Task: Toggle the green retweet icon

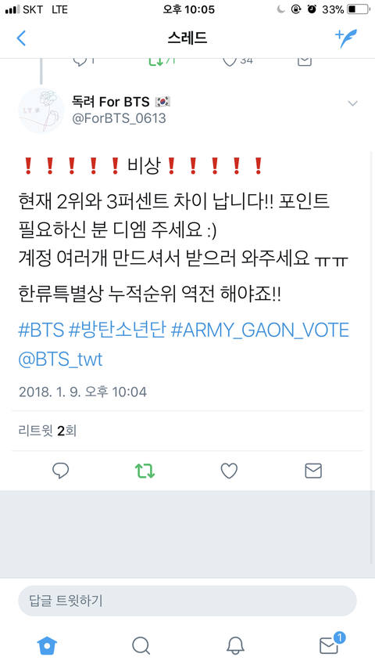Action: pyautogui.click(x=145, y=471)
